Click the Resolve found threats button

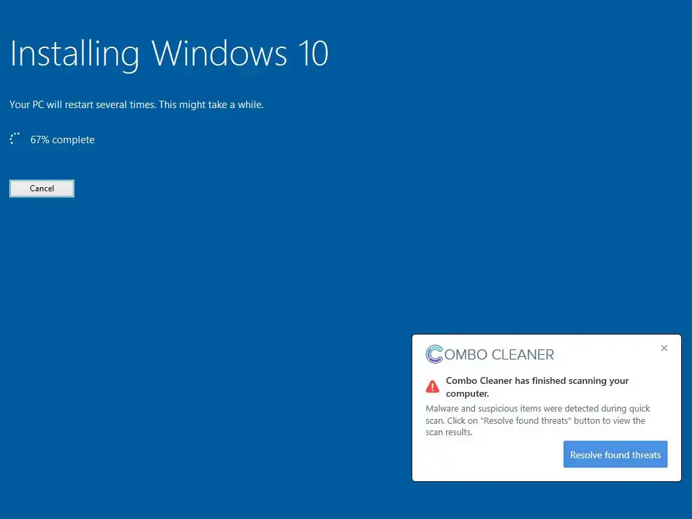click(x=615, y=454)
